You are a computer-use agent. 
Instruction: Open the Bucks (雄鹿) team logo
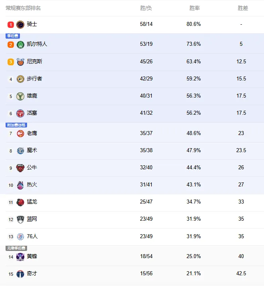tap(20, 96)
